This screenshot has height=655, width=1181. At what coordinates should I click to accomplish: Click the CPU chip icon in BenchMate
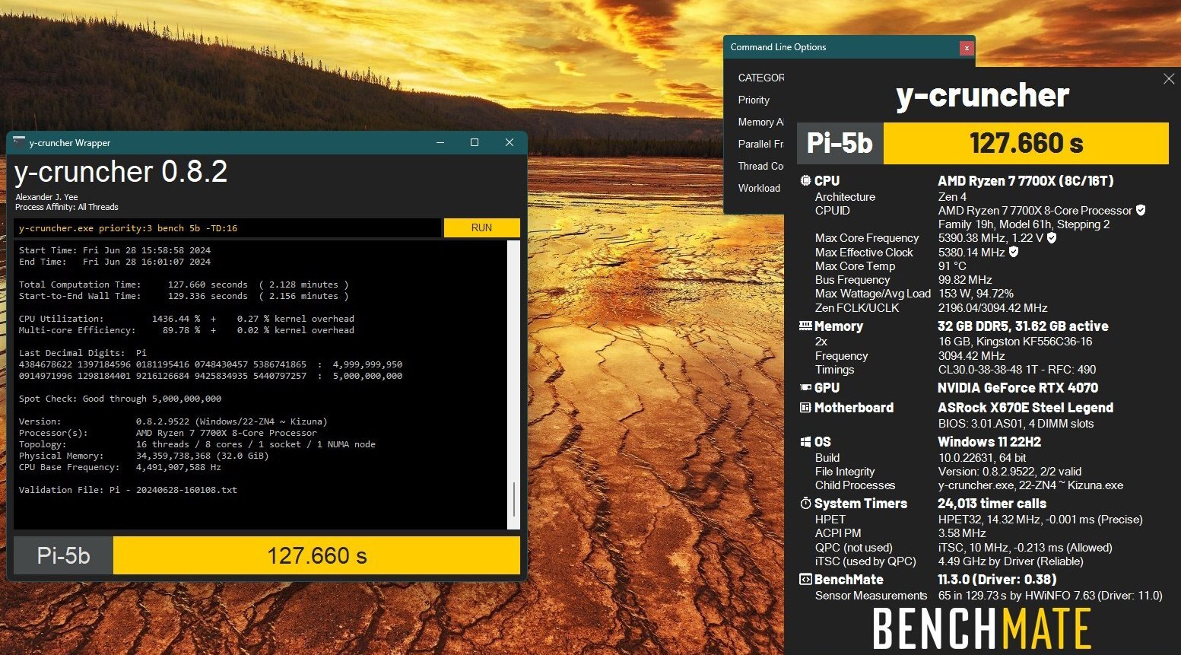pos(805,180)
